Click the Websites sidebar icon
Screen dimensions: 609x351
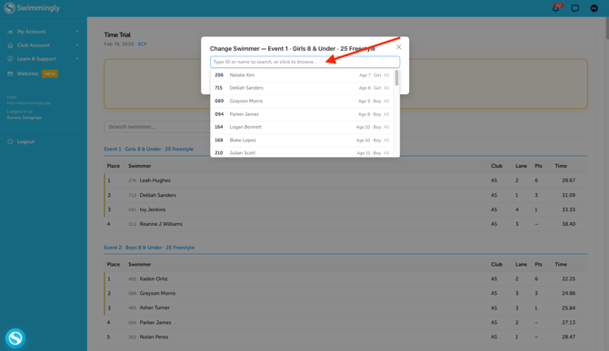pos(10,73)
